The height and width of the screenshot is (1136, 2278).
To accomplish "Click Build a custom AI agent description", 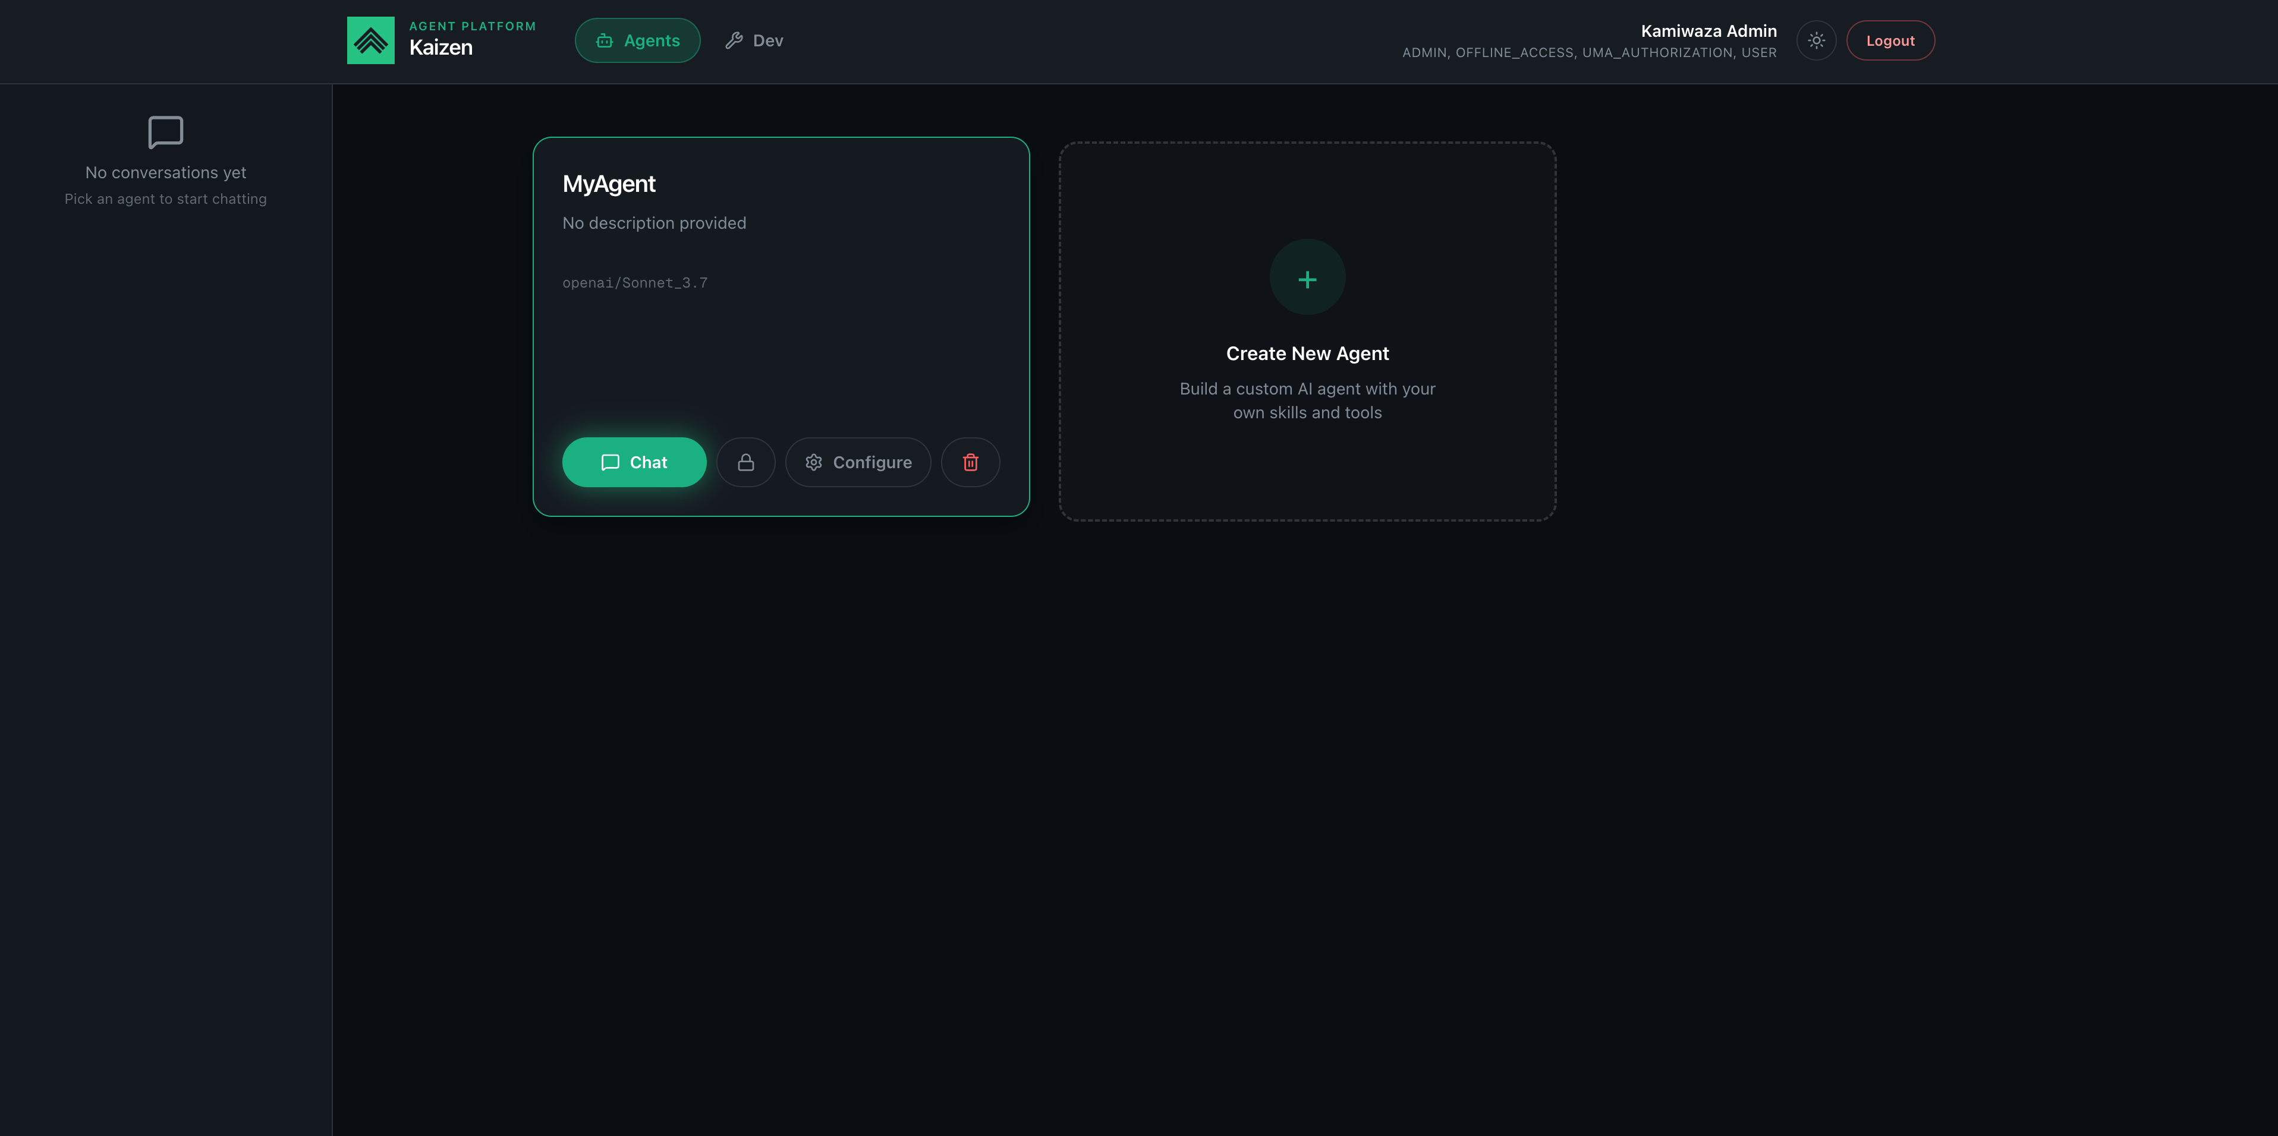I will [x=1307, y=400].
